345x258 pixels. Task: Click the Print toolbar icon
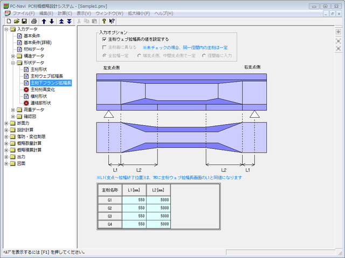(x=33, y=21)
